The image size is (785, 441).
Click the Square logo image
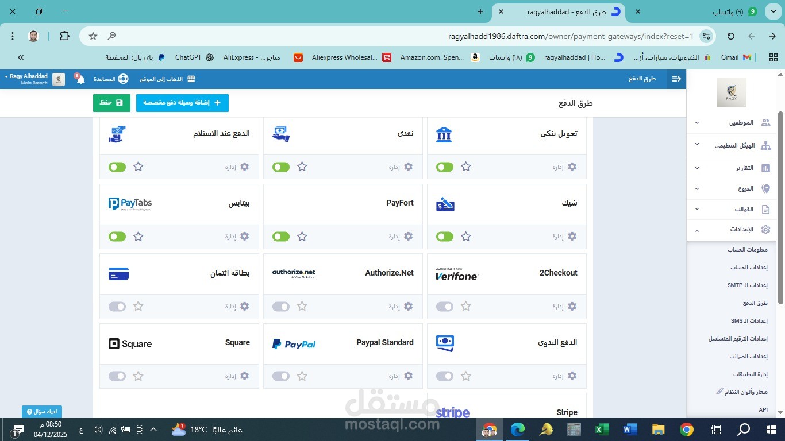click(x=130, y=344)
